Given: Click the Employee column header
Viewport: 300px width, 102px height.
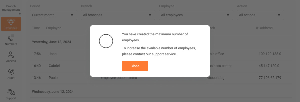Looking at the screenshot, I should pos(53,28).
